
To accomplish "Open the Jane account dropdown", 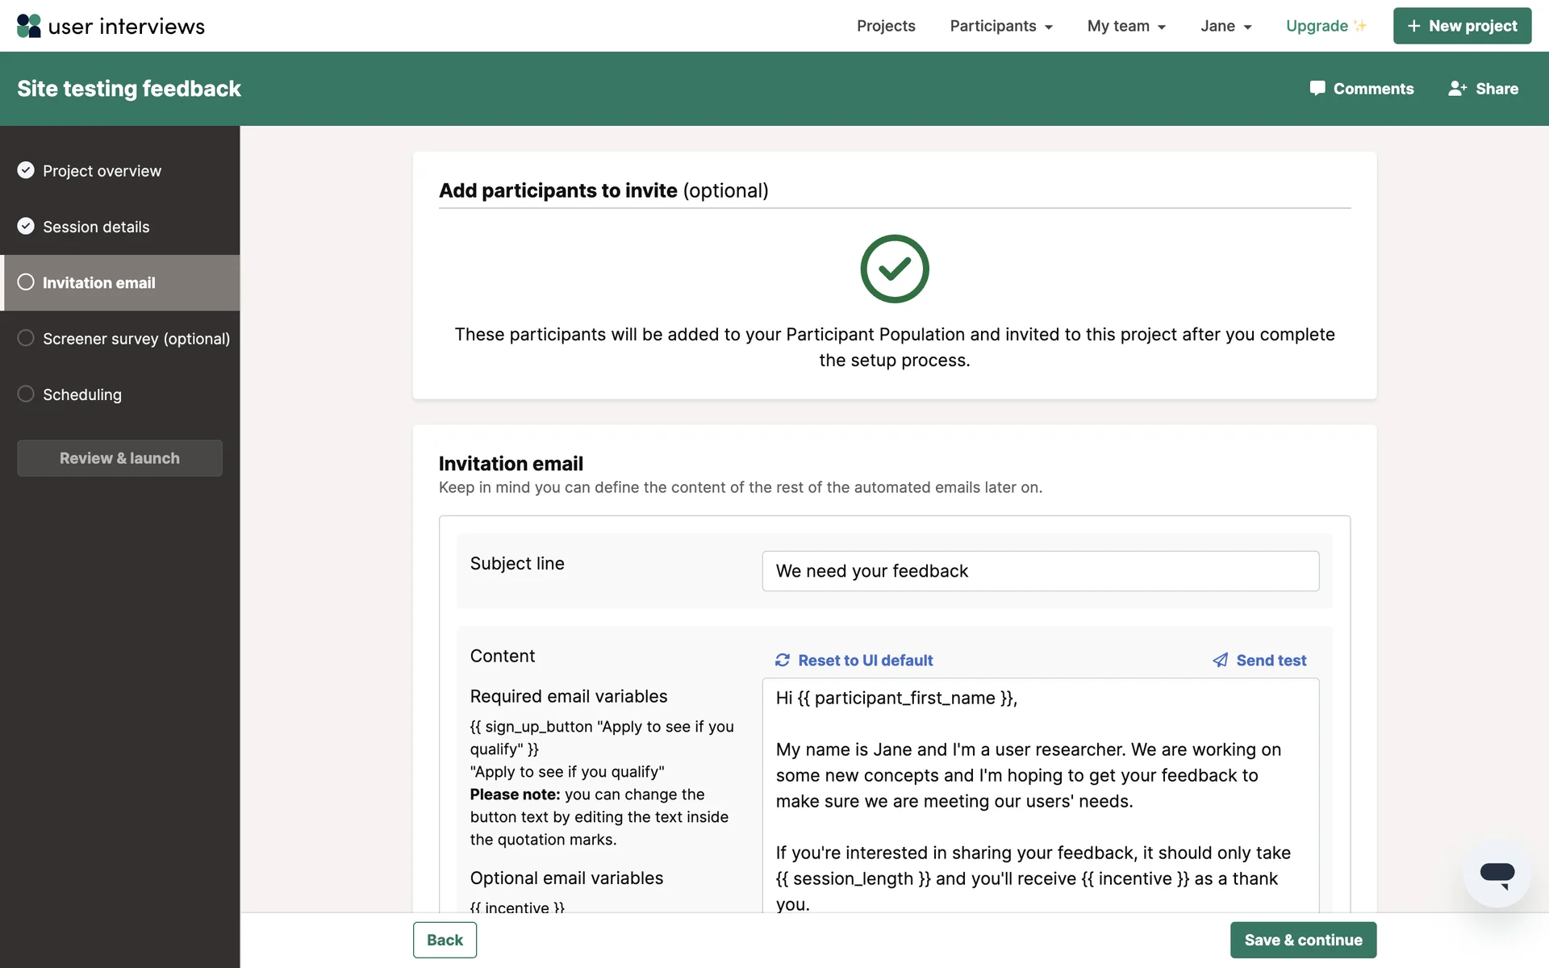I will [1225, 26].
